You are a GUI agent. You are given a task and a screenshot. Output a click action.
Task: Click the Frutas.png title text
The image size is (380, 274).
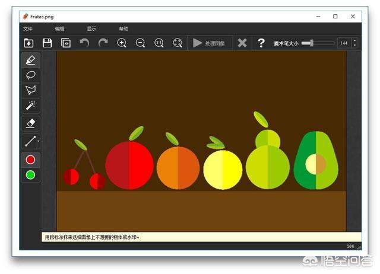click(42, 17)
